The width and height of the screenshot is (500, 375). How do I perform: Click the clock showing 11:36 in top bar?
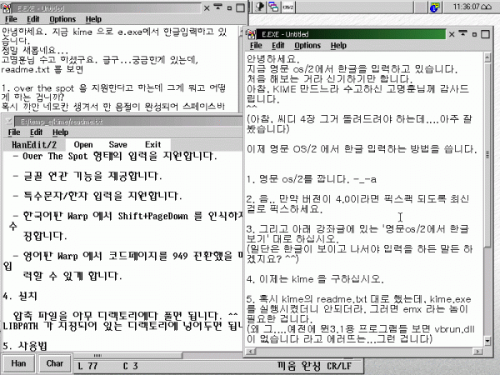point(462,7)
